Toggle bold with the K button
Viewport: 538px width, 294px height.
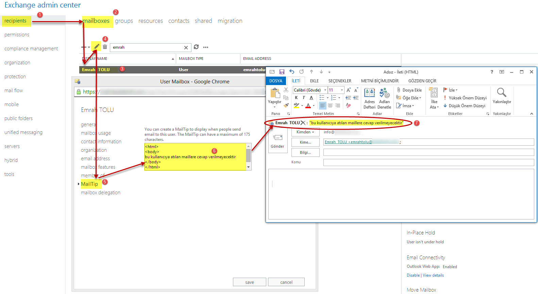(x=296, y=98)
